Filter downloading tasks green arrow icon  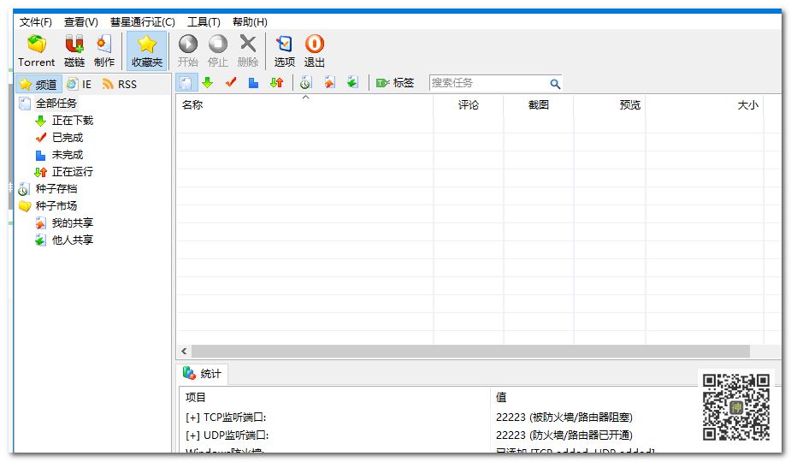pyautogui.click(x=207, y=82)
